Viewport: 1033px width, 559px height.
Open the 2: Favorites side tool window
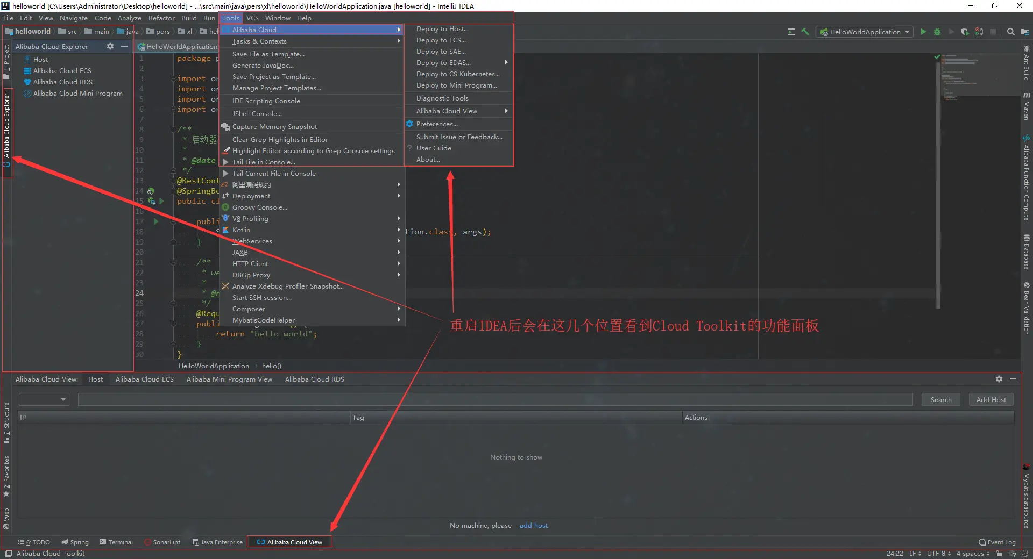pyautogui.click(x=6, y=476)
